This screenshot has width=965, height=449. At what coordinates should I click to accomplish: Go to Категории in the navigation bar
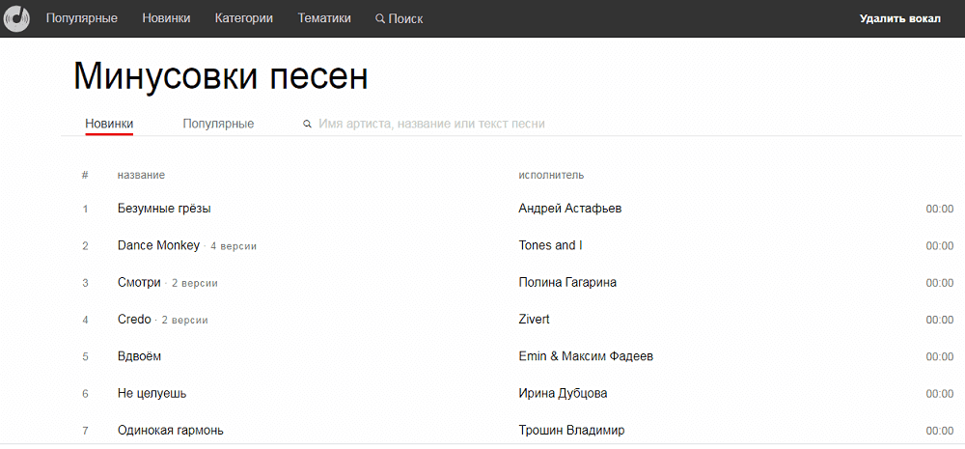point(243,18)
